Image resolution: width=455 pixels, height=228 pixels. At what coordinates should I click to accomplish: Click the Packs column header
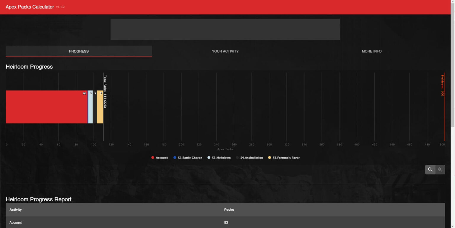coord(229,210)
